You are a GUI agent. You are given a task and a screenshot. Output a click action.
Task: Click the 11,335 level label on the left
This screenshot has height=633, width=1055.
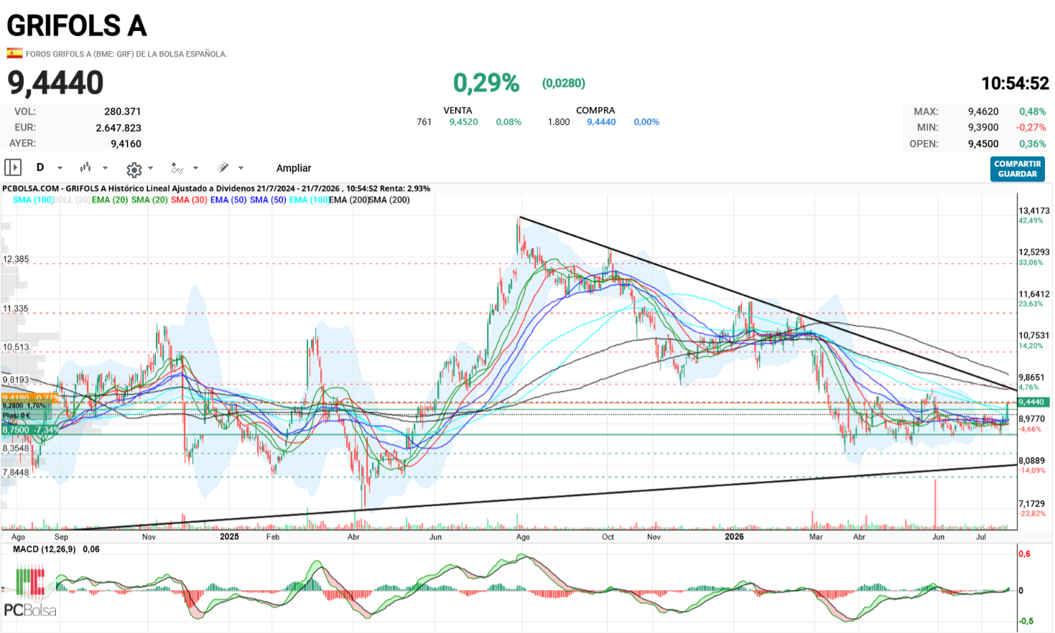16,309
